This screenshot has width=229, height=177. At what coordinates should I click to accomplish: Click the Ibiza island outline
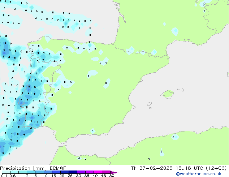[x=150, y=104]
